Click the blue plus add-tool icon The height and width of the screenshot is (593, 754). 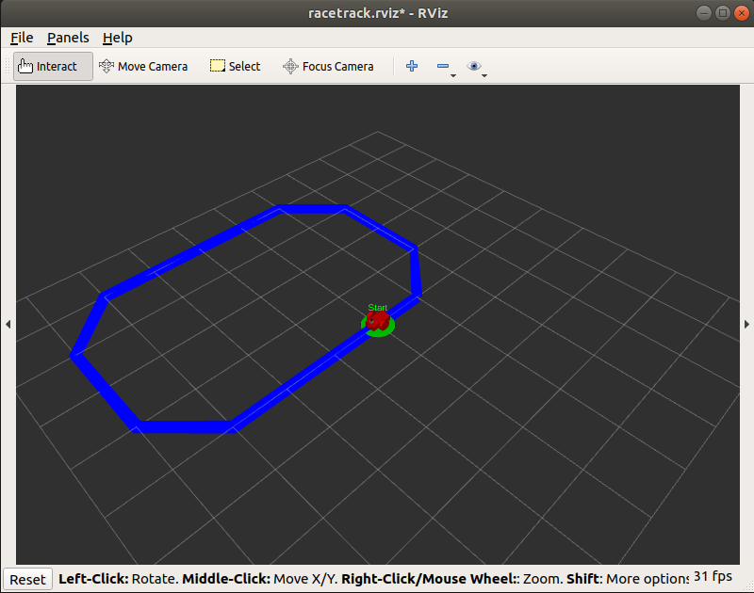click(412, 66)
